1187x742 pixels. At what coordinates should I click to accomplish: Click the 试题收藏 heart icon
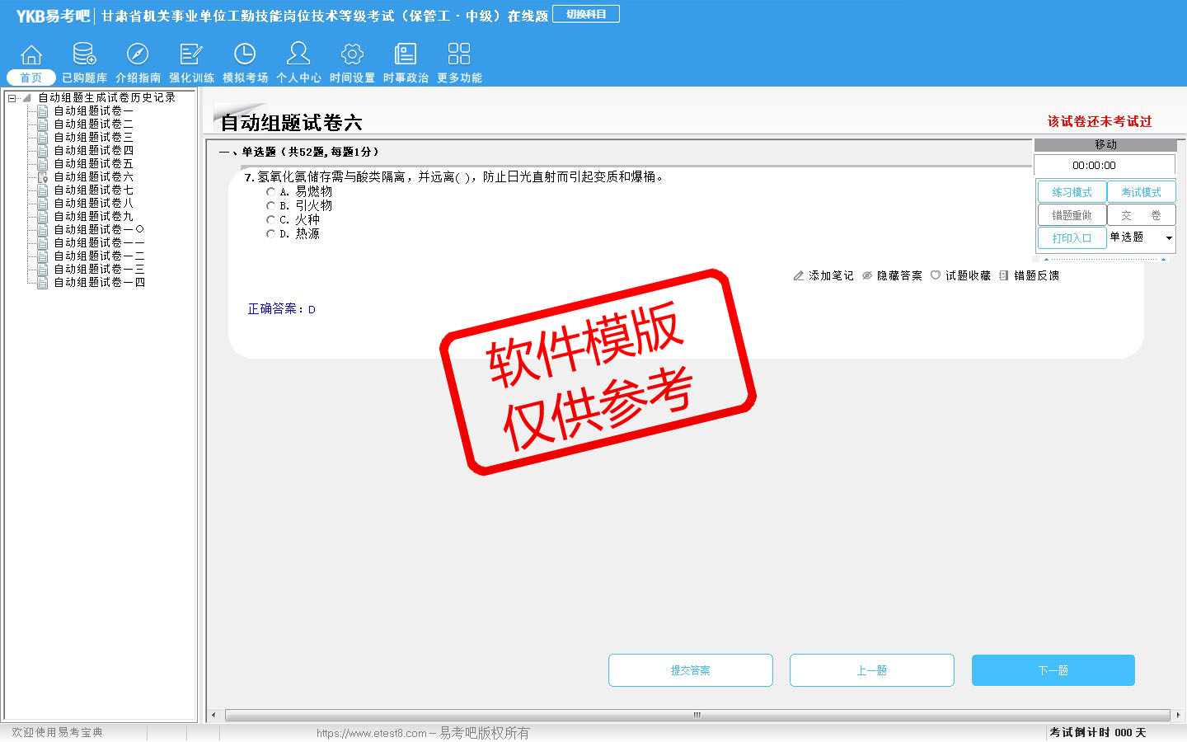tap(936, 275)
